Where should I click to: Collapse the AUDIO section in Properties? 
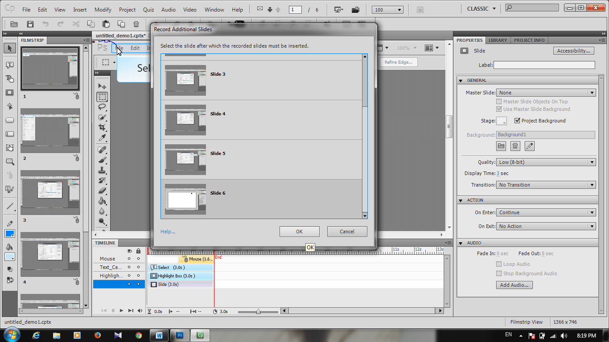[461, 243]
